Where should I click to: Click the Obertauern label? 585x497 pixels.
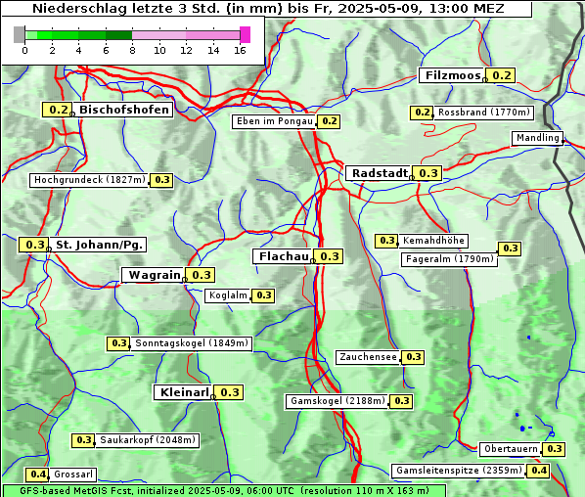click(511, 449)
